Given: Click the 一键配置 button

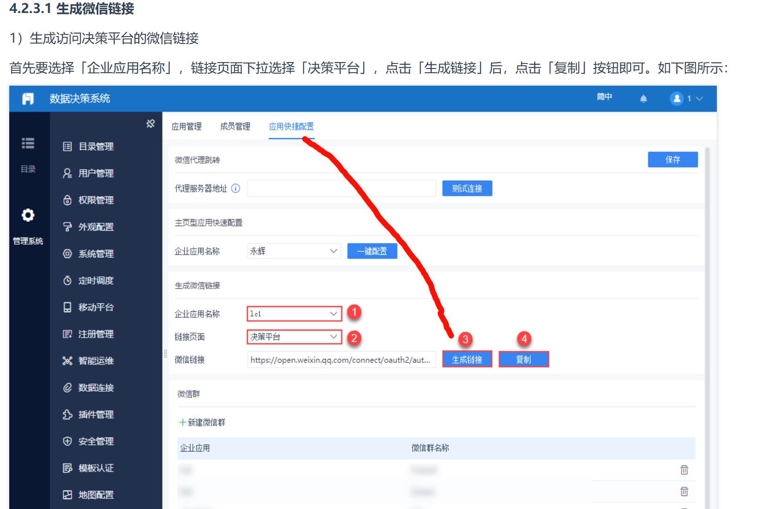Looking at the screenshot, I should pos(372,251).
